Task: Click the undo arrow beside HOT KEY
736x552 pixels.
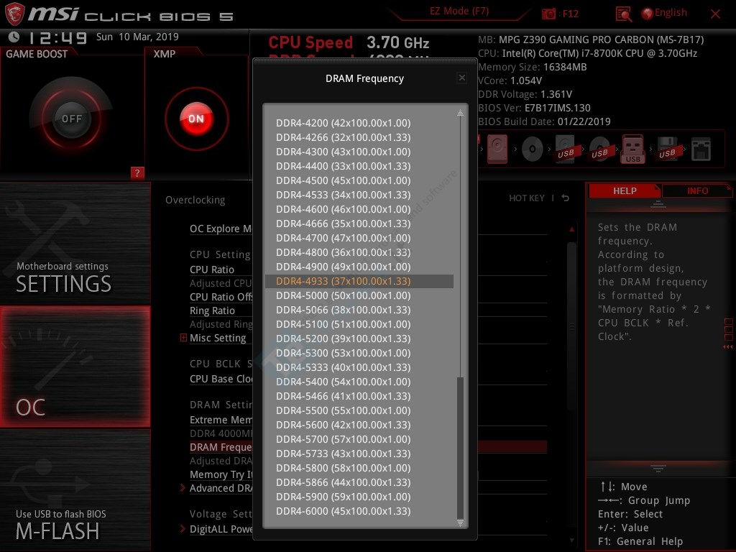Action: [566, 198]
